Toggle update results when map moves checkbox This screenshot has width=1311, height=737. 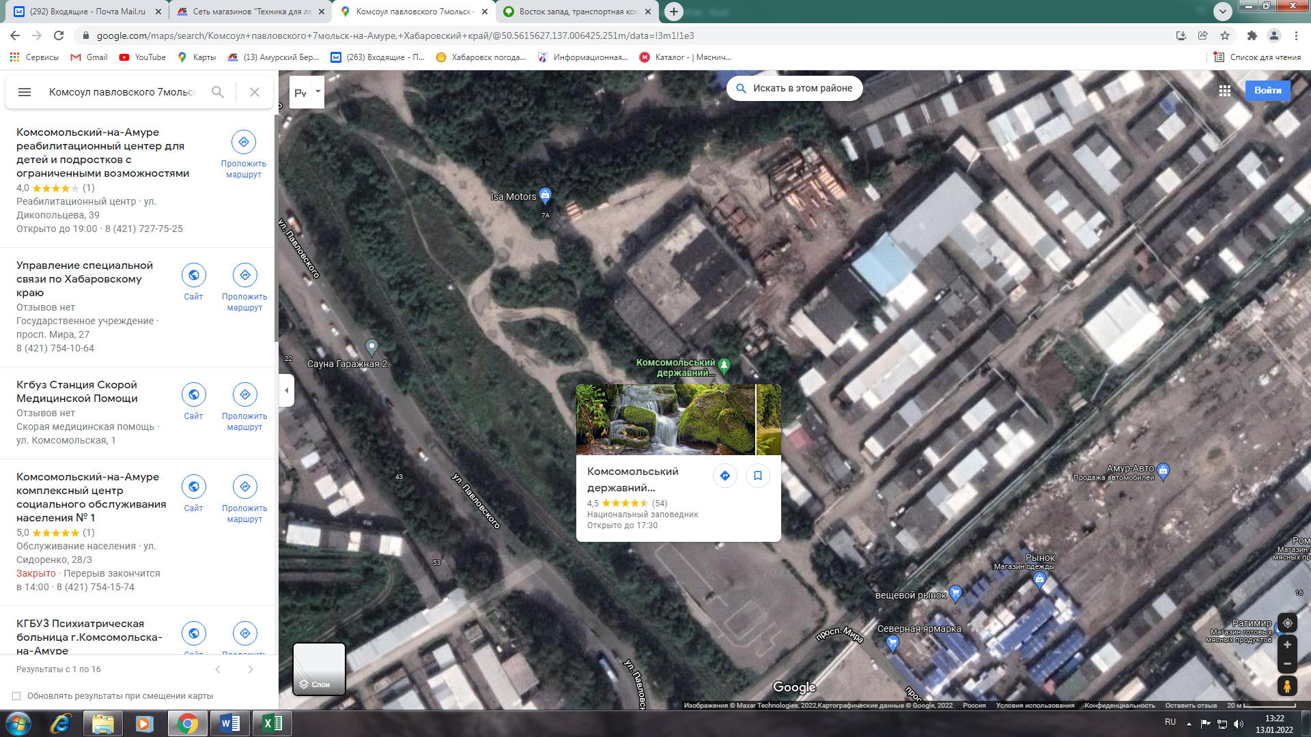tap(16, 696)
